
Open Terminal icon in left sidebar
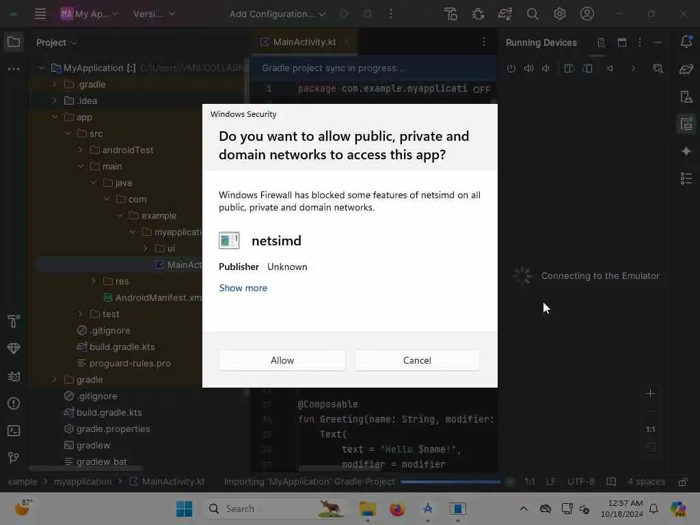point(14,431)
